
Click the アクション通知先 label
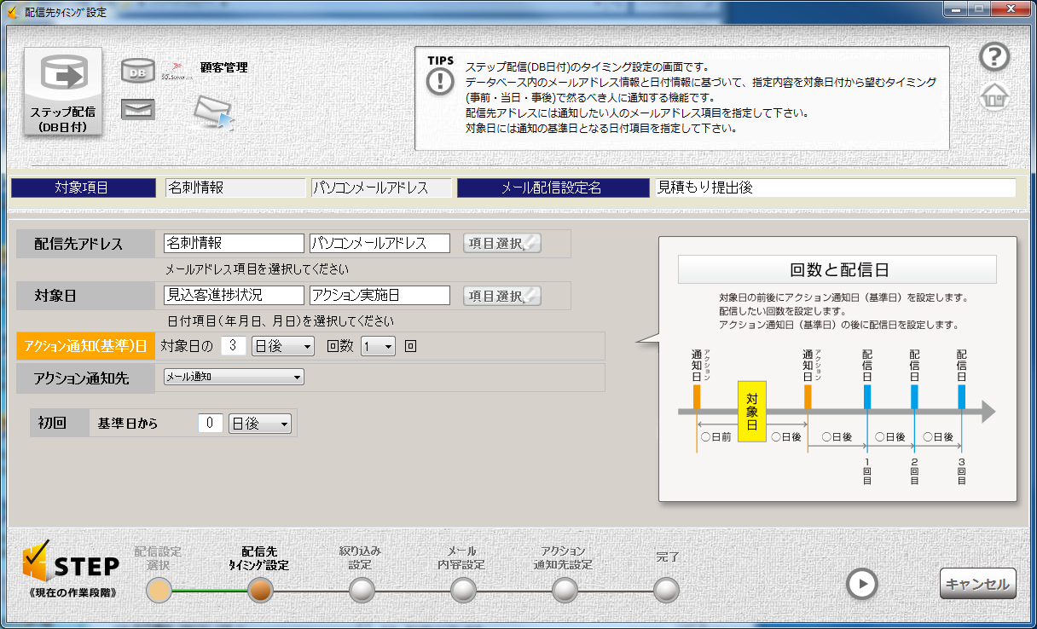click(85, 378)
